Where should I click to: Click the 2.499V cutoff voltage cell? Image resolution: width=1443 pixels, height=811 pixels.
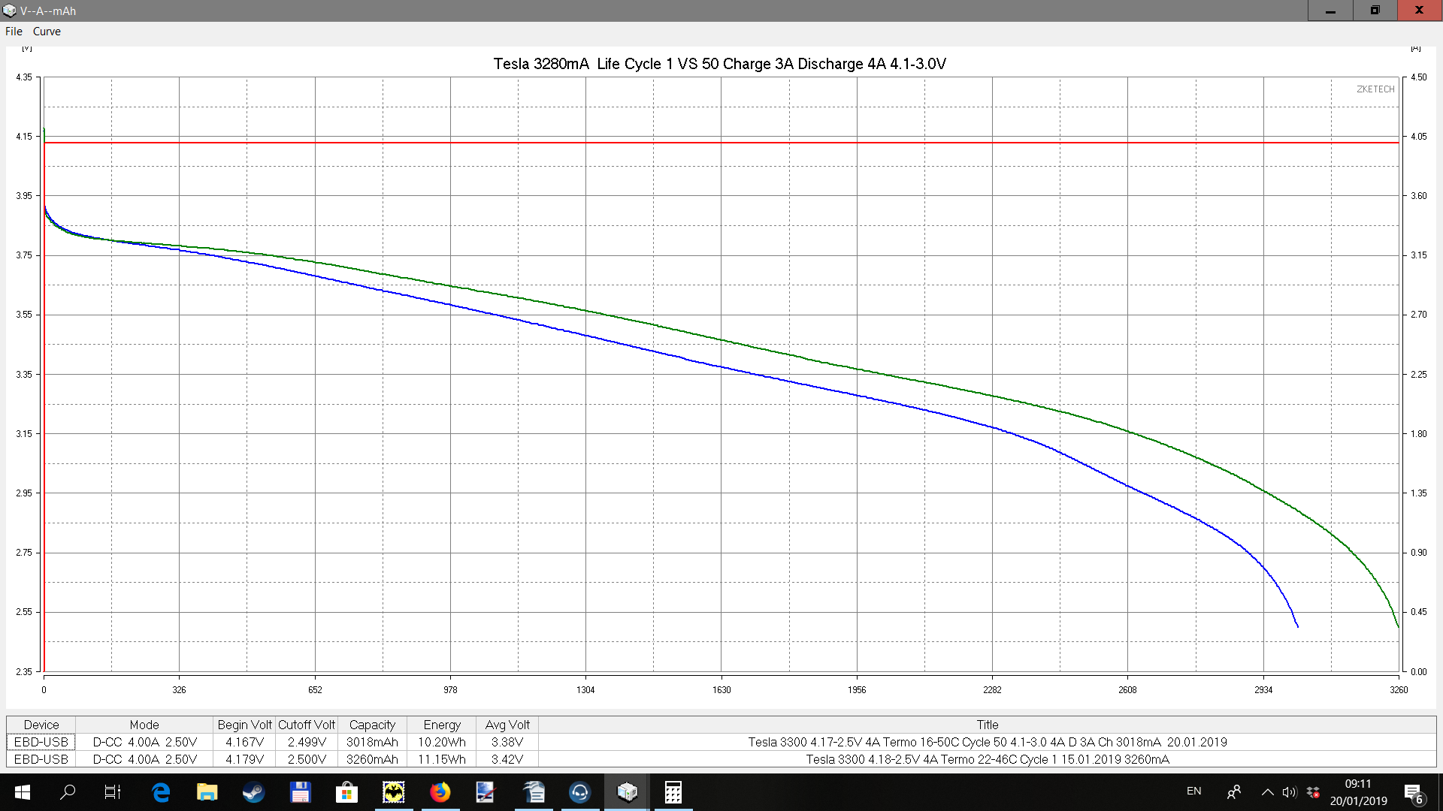point(307,742)
